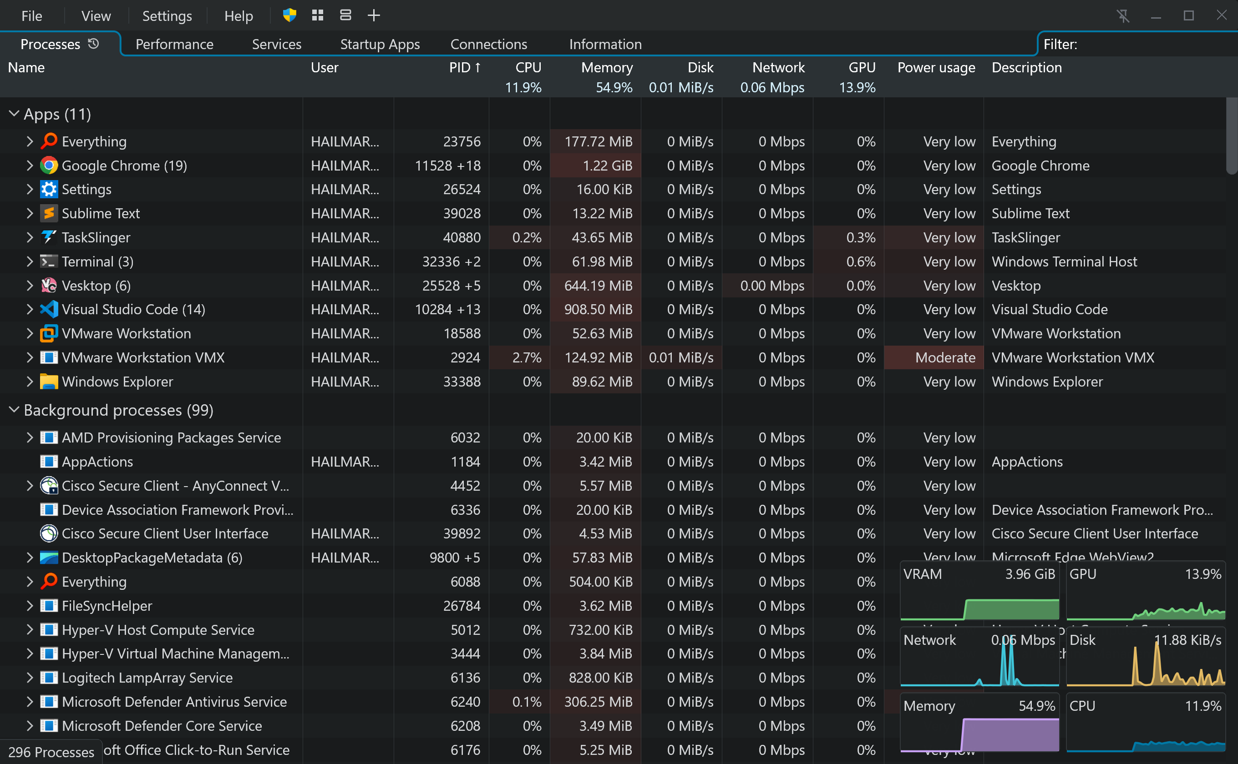Click the CPU usage mini graph
The width and height of the screenshot is (1238, 764).
[x=1146, y=723]
